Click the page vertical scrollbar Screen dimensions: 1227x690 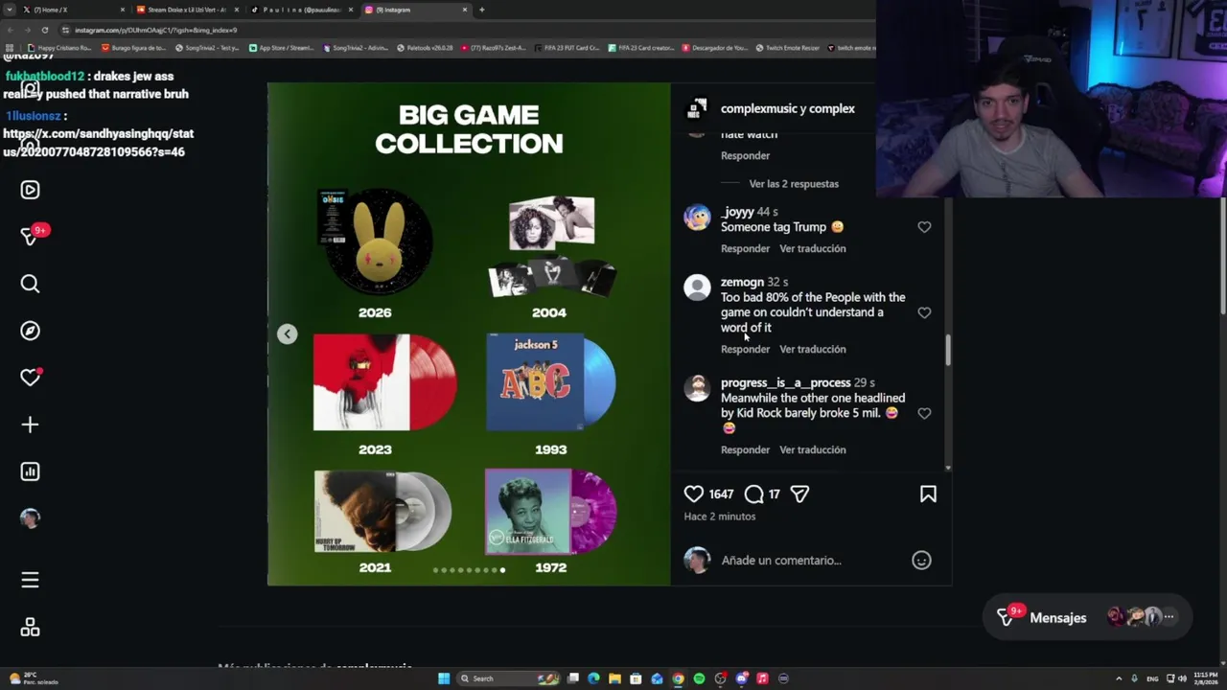1222,255
